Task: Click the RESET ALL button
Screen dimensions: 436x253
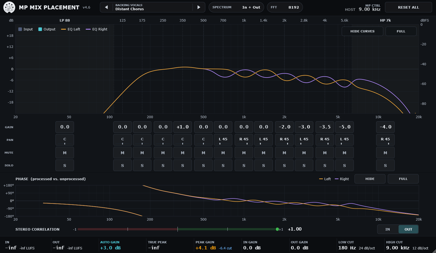Action: point(408,7)
